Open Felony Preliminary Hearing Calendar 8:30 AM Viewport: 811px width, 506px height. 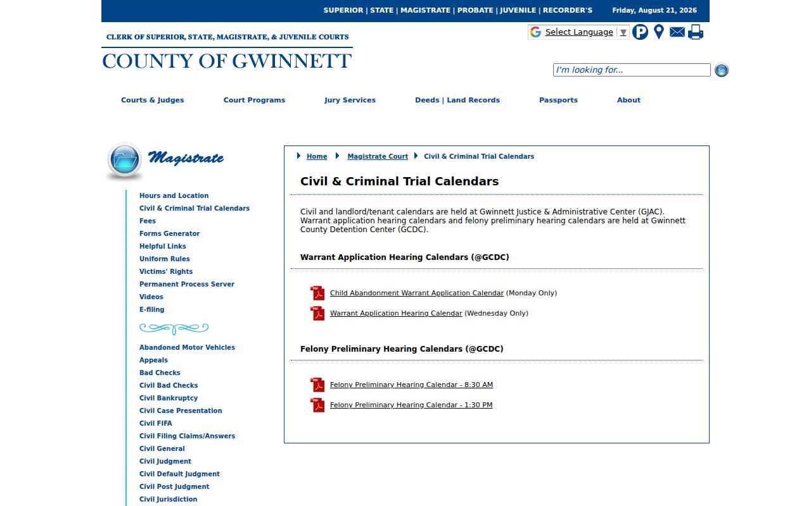(x=411, y=385)
